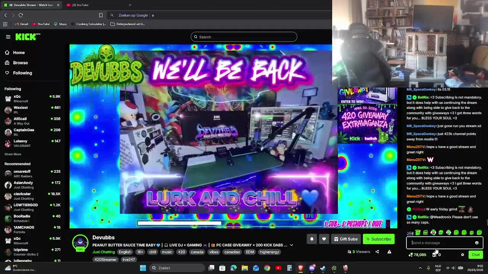Screen dimensions: 488x274
Task: Open the Geïmporteerd bookmarks folder
Action: point(128,24)
